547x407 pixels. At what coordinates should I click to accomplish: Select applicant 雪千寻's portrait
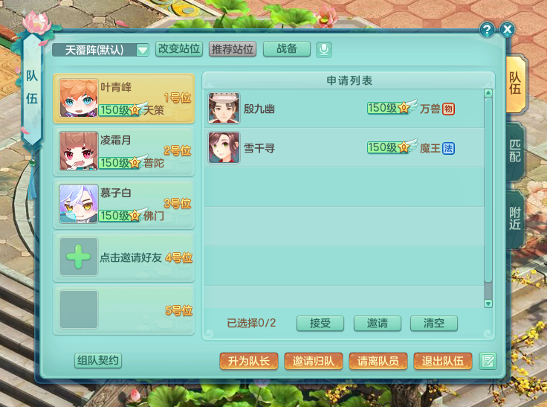tap(224, 147)
